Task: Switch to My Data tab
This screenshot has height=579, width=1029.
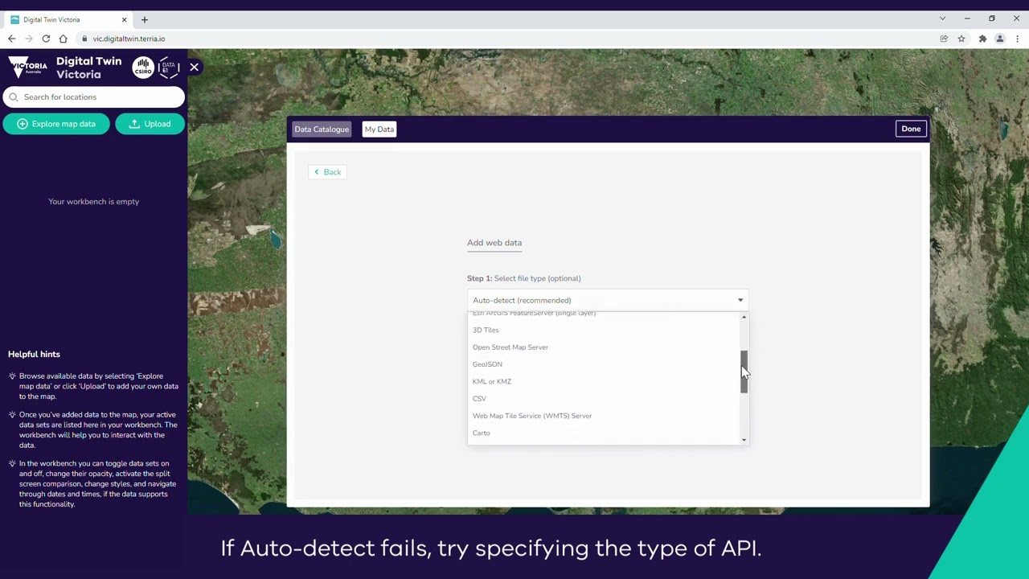Action: [x=379, y=129]
